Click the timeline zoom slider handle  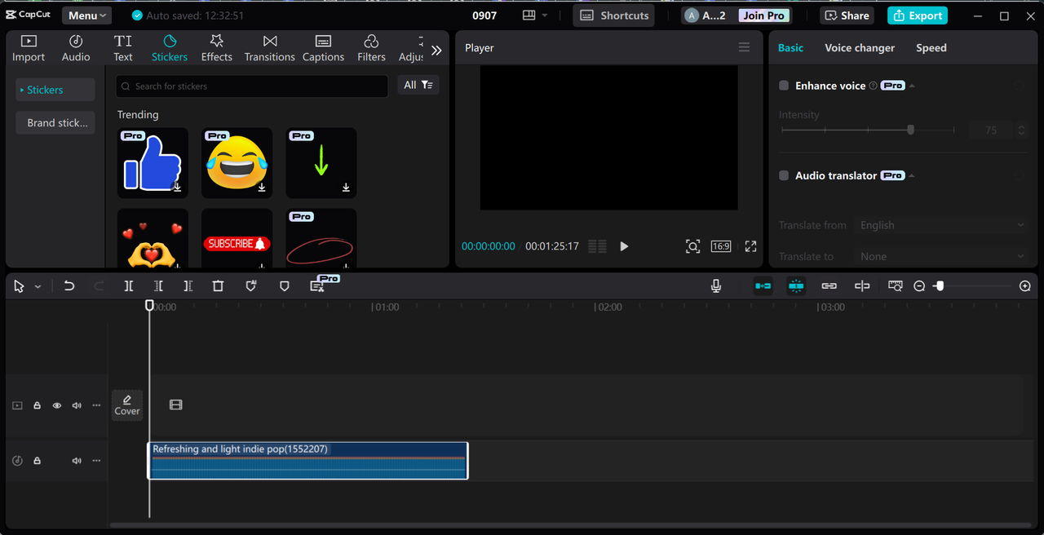pos(940,286)
